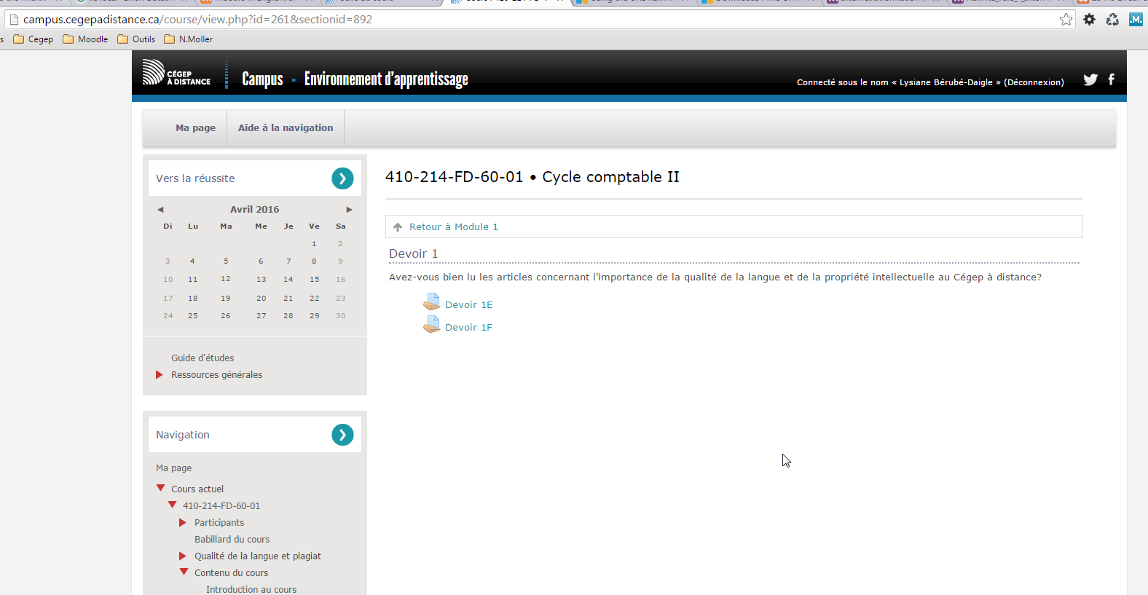Click the Cégep à distance logo

(176, 73)
